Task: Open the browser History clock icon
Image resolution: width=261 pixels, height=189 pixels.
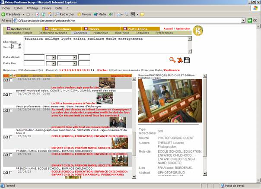Action: tap(111, 15)
